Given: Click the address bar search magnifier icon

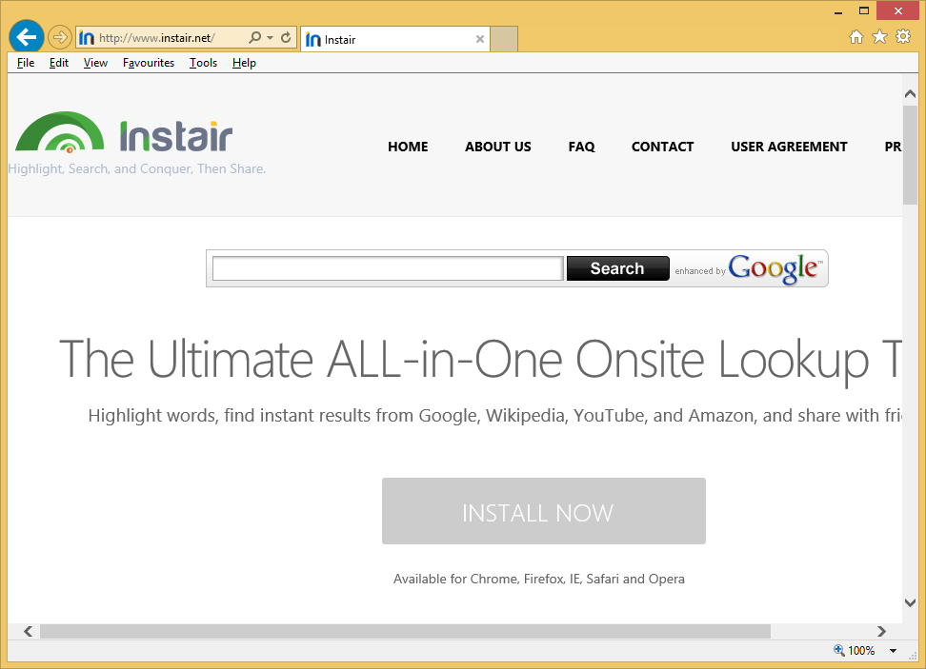Looking at the screenshot, I should tap(254, 38).
